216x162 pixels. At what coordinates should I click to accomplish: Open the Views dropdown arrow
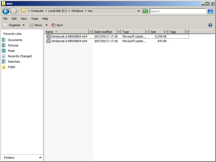tap(46, 25)
